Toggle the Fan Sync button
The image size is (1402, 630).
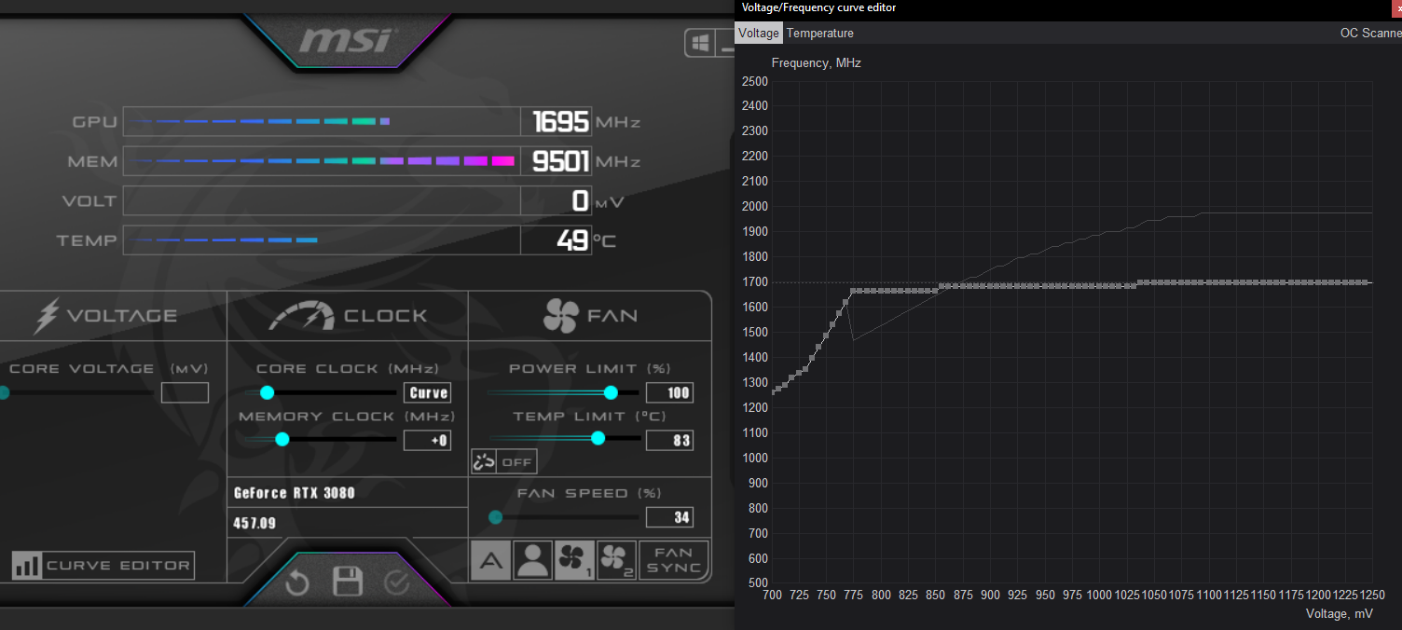coord(674,560)
